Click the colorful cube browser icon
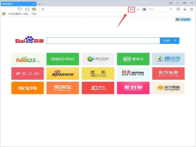This screenshot has width=196, height=147. pos(34,9)
